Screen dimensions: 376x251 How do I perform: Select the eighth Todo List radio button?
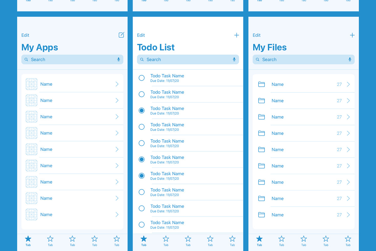coord(142,192)
